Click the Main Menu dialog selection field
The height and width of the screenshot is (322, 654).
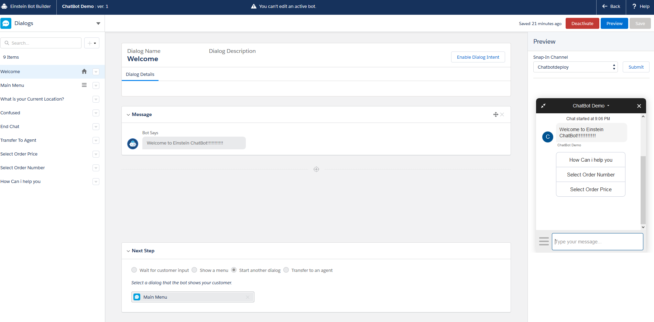click(193, 297)
